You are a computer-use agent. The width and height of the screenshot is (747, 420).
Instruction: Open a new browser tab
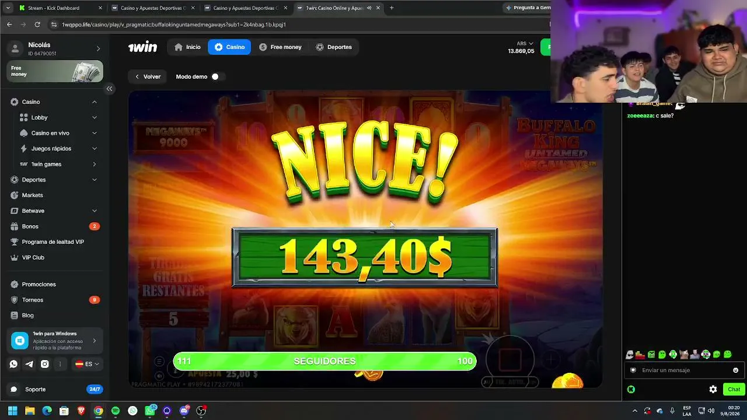[392, 8]
